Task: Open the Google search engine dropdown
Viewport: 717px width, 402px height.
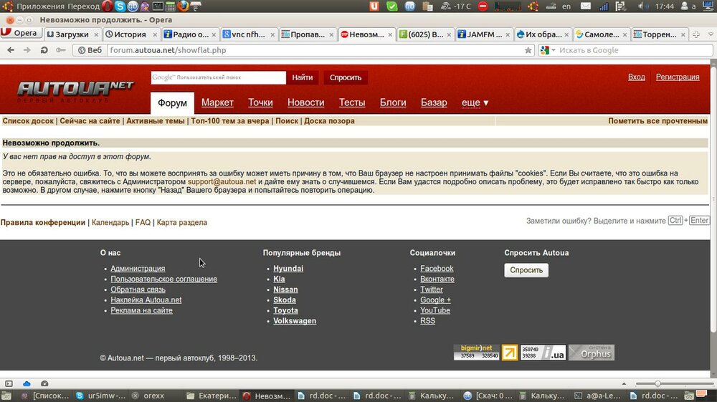Action: coord(547,50)
